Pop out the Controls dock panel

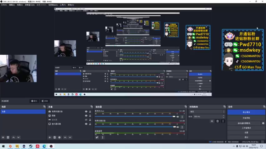(264, 107)
